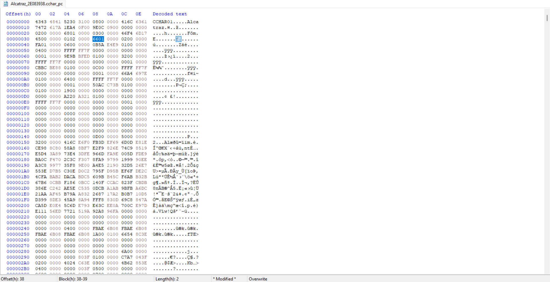The height and width of the screenshot is (282, 550).
Task: Click the 08 column header
Action: point(95,14)
